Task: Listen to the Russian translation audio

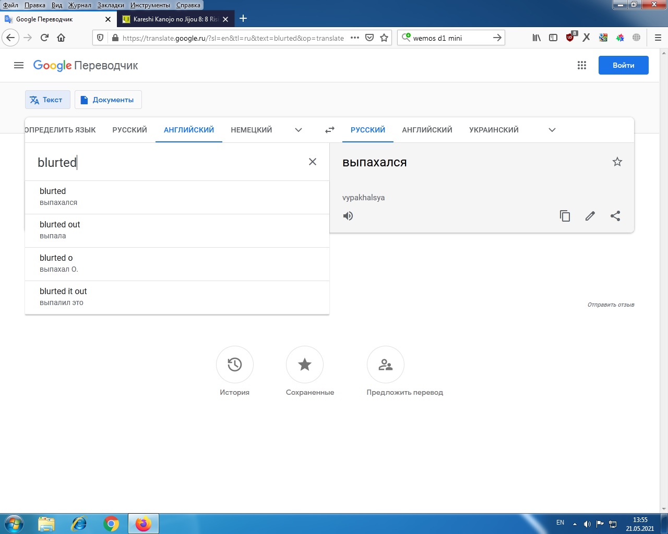Action: click(x=348, y=216)
